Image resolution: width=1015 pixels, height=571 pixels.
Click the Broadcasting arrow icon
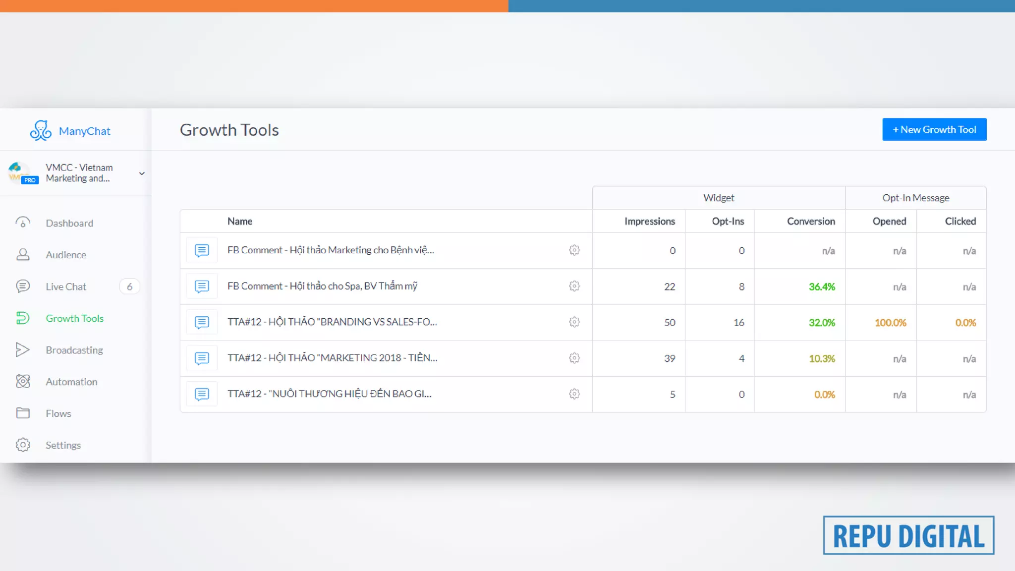(23, 350)
